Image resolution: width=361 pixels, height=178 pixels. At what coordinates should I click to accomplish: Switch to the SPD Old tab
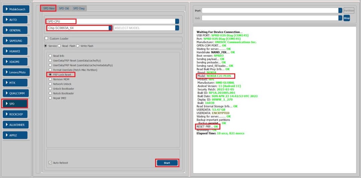coord(64,8)
